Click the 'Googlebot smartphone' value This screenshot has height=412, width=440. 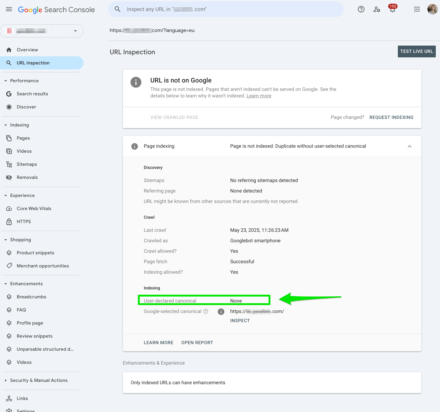[255, 241]
